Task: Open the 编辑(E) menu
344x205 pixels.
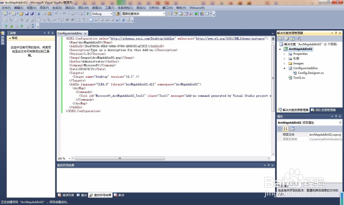Action: pos(19,8)
